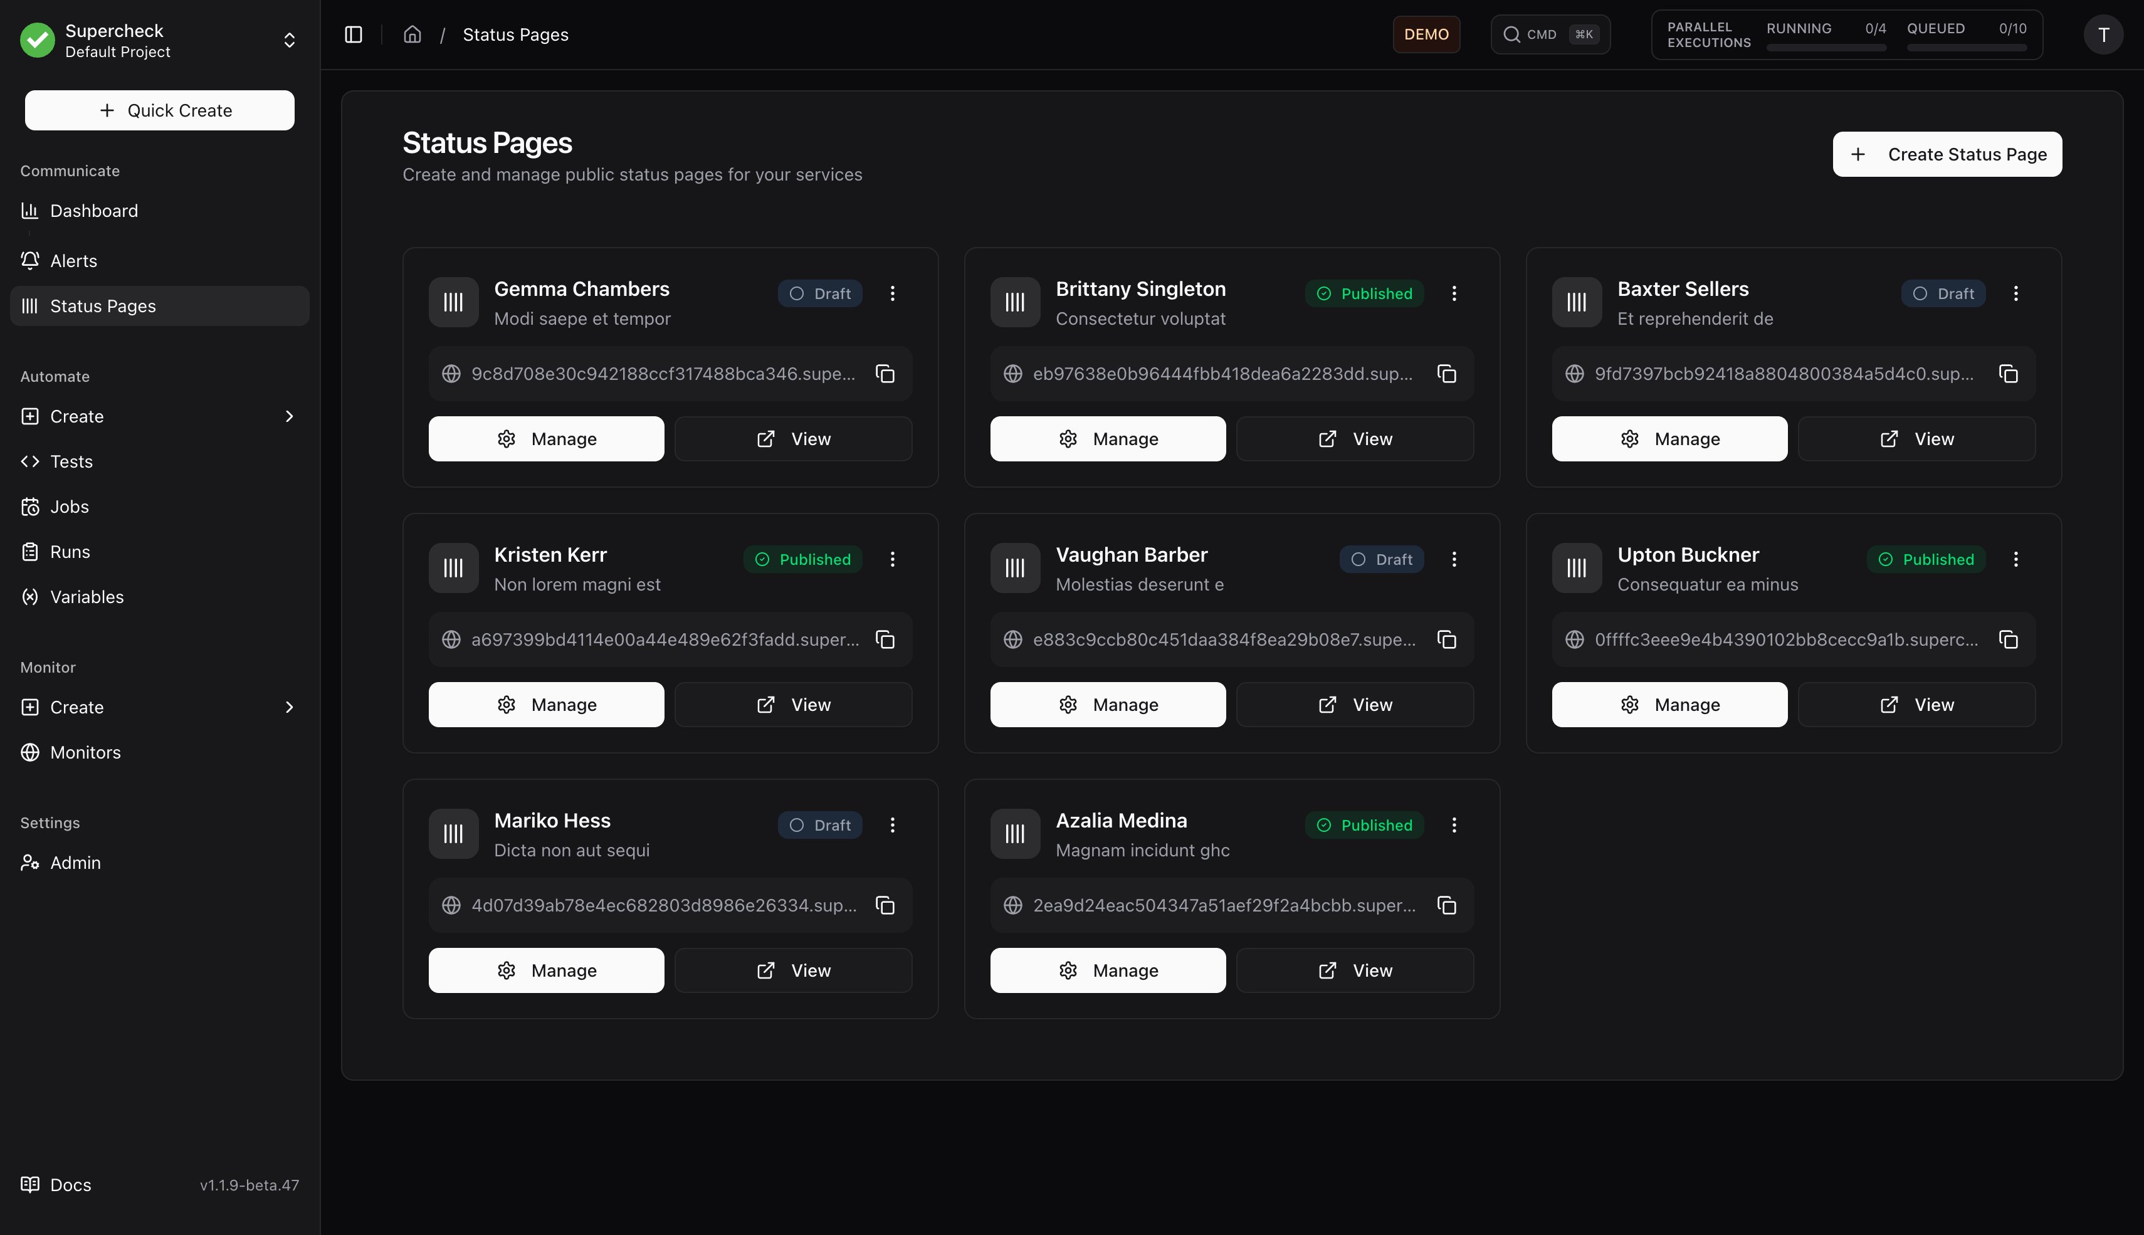Open the options menu for Upton Buckner
The image size is (2144, 1235).
[x=2017, y=559]
